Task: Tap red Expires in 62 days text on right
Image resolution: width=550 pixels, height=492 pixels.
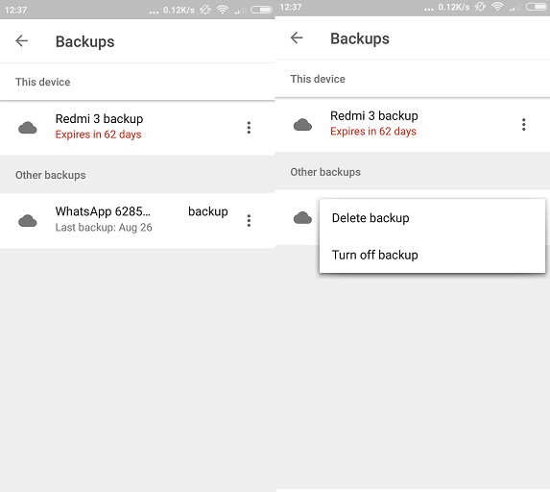Action: point(373,132)
